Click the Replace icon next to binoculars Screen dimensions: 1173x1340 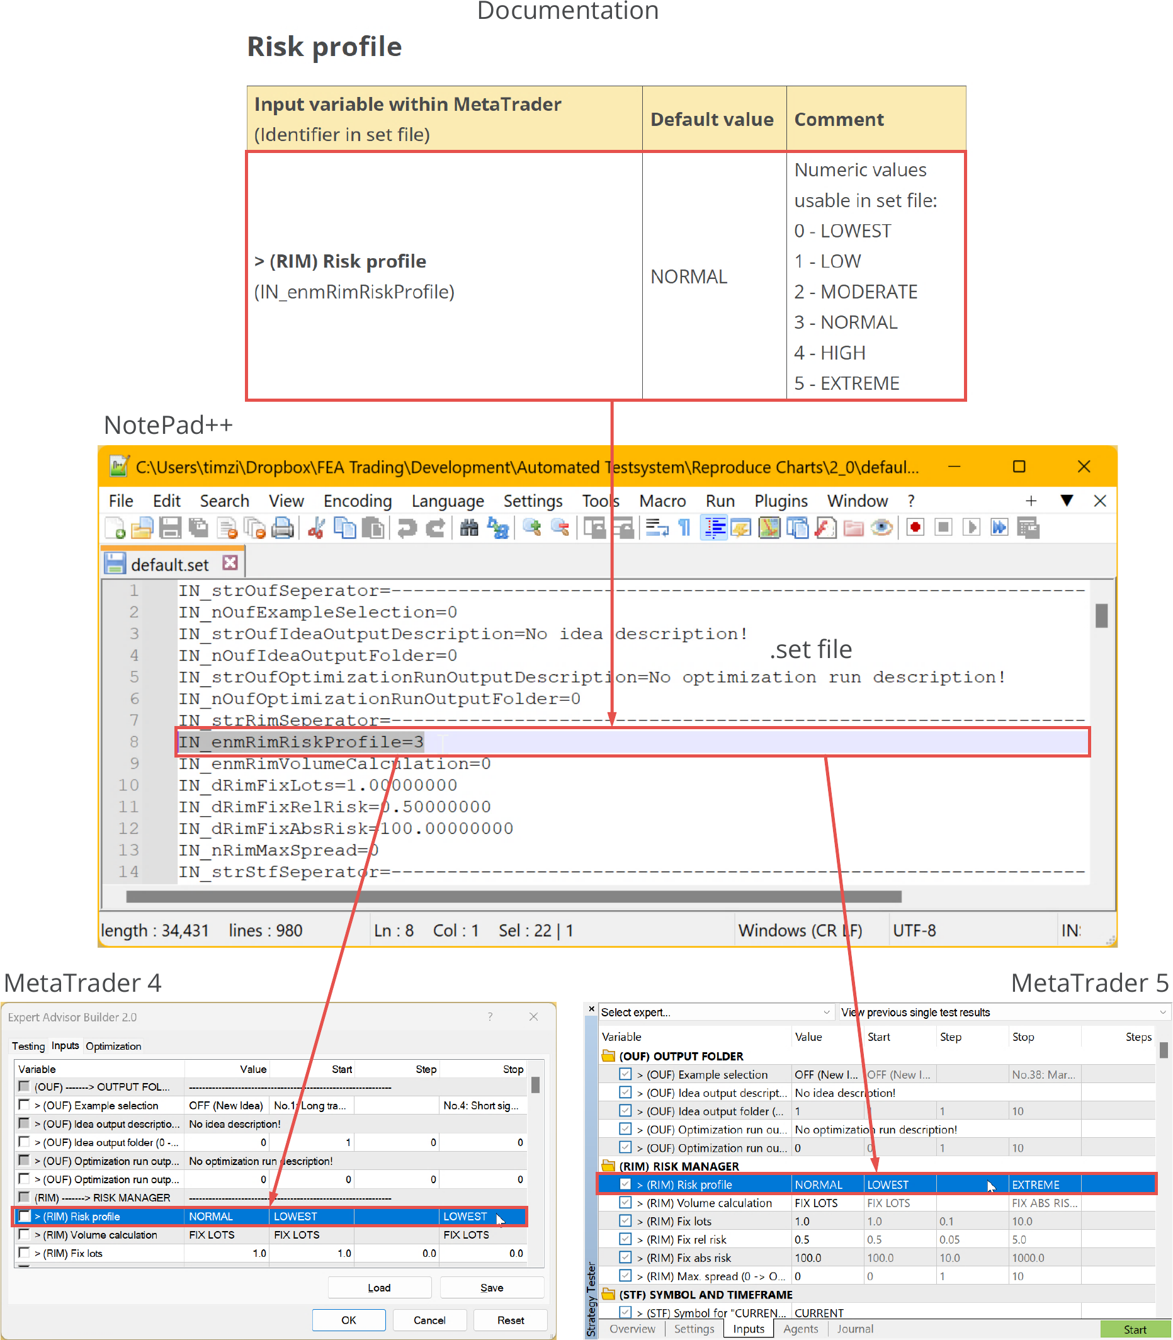point(497,528)
